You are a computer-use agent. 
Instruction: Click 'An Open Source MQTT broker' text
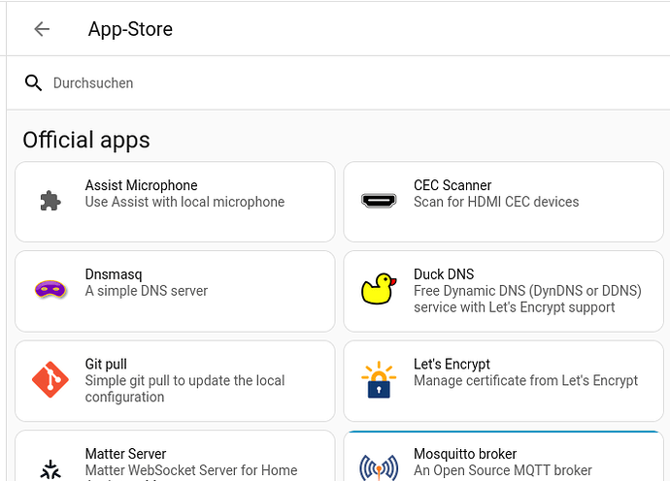coord(503,470)
